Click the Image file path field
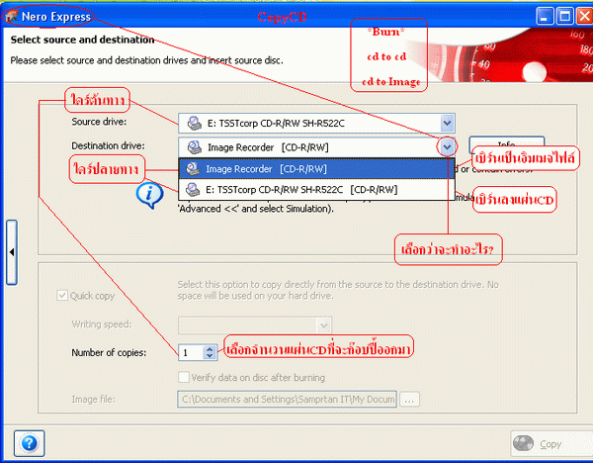 (287, 399)
